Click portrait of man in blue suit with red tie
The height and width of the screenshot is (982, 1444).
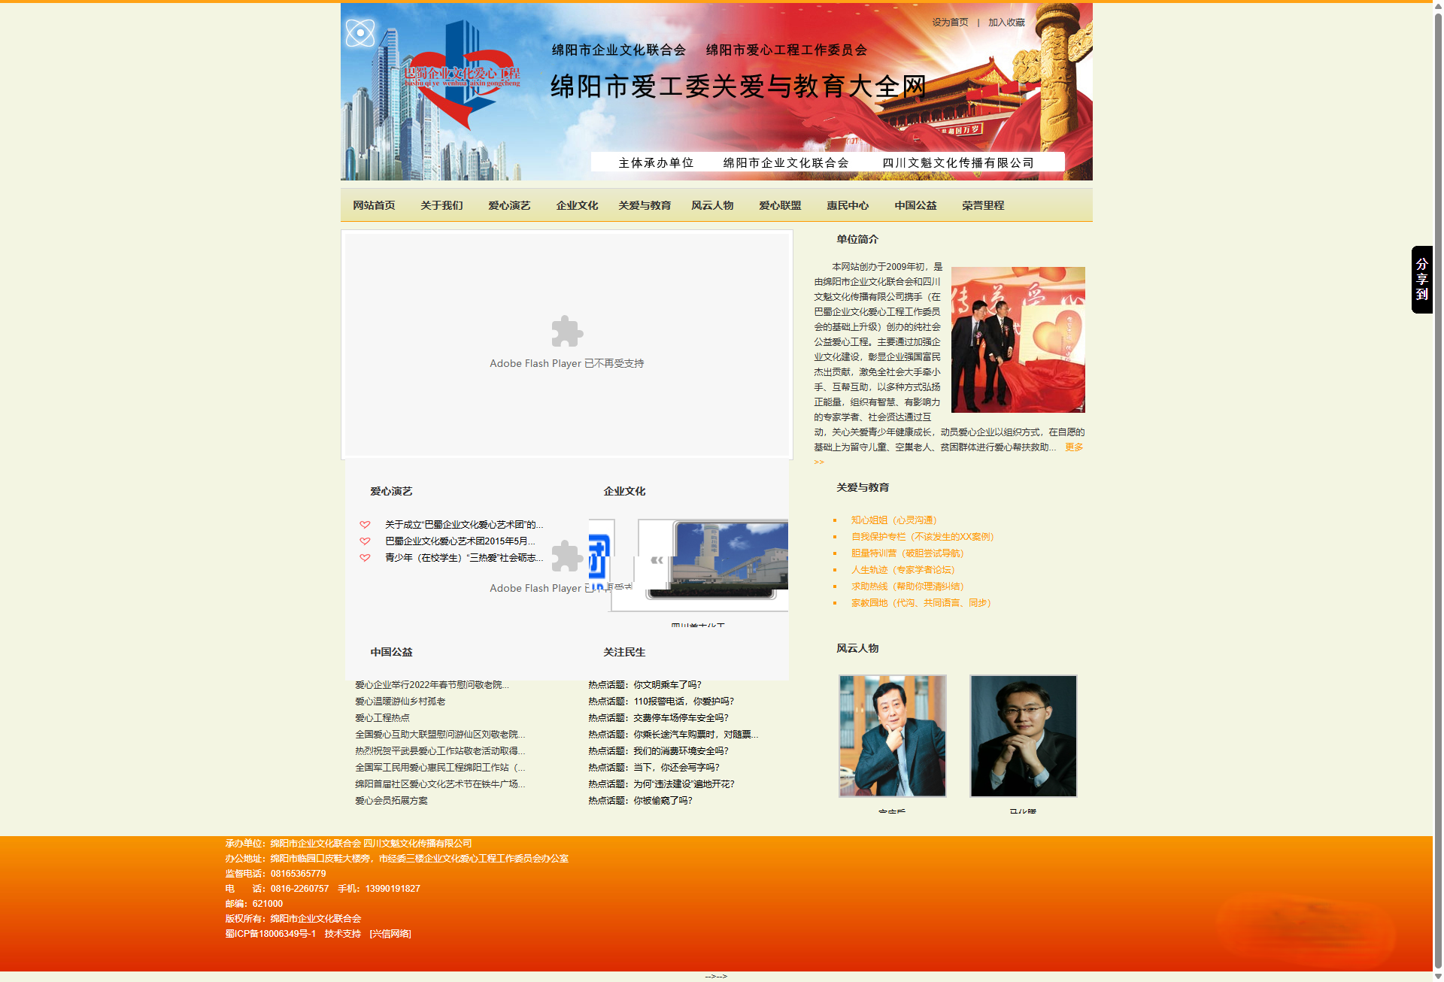point(893,736)
